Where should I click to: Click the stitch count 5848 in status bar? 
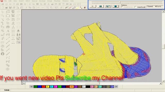tap(7, 90)
